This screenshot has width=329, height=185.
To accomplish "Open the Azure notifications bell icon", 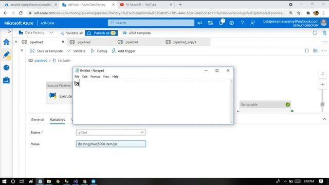I will (221, 23).
